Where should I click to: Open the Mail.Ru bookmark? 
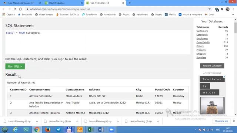coord(170,14)
